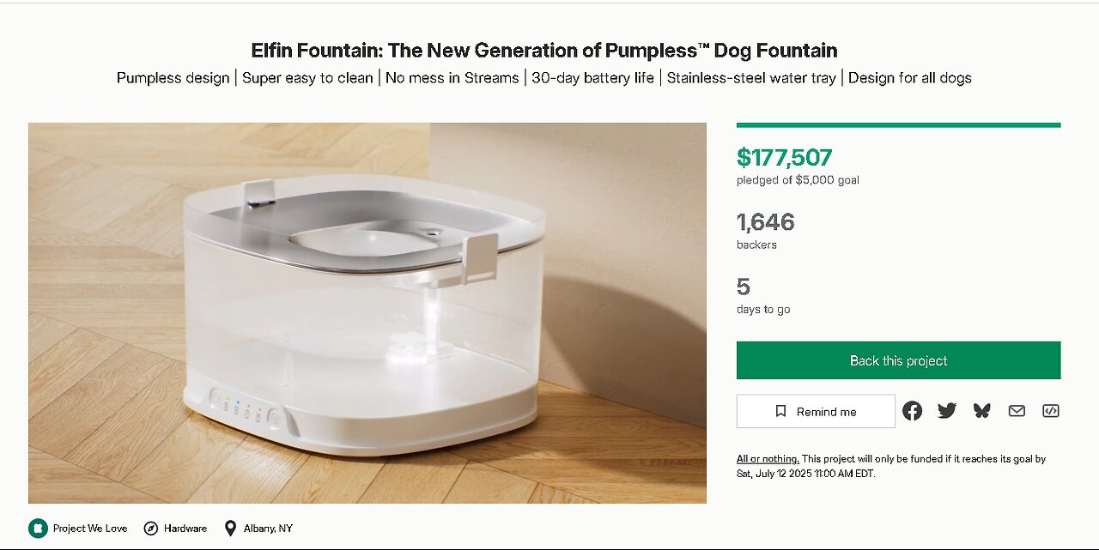Share the project via email icon
The image size is (1099, 550).
click(1017, 411)
